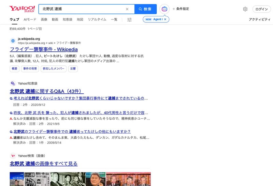
Task: Click the Yahoo!知恵袋 source icon
Action: (x=13, y=83)
